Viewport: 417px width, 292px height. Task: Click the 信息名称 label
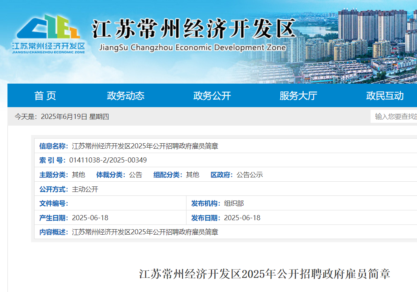point(54,146)
